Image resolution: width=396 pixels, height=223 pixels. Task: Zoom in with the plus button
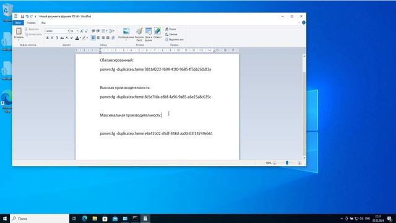click(x=299, y=163)
